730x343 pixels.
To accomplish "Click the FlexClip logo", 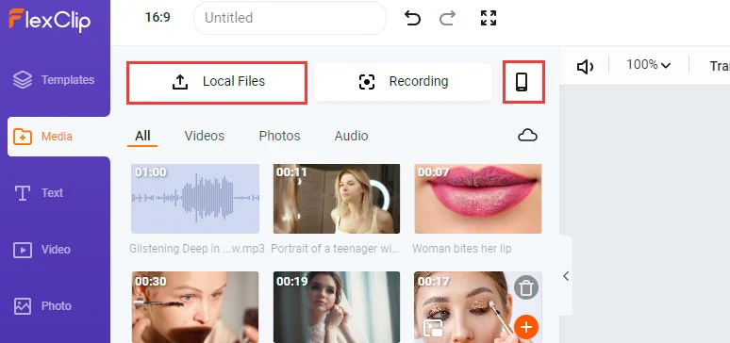I will (49, 20).
